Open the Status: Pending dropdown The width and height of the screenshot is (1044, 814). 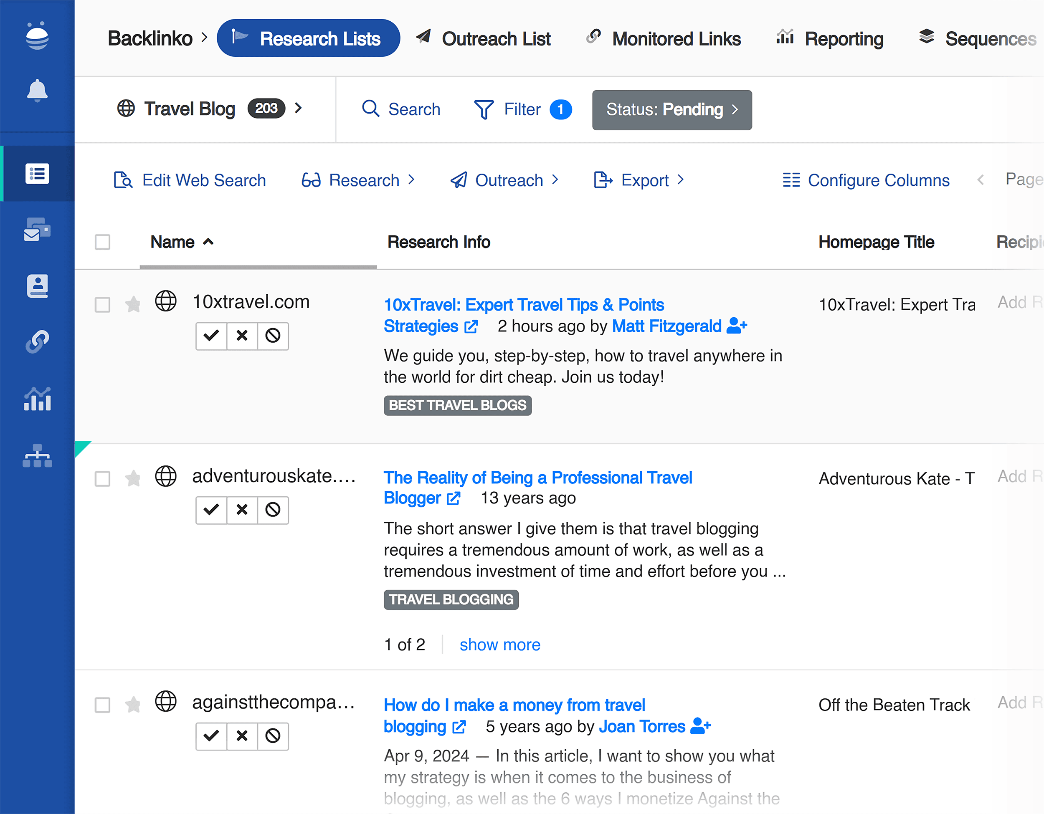672,110
